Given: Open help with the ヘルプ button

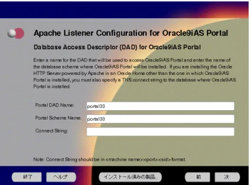Looking at the screenshot, I should [x=61, y=177].
